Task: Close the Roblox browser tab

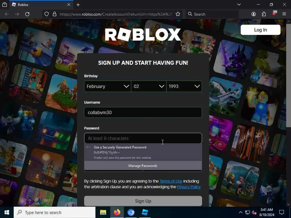Action: [x=69, y=5]
